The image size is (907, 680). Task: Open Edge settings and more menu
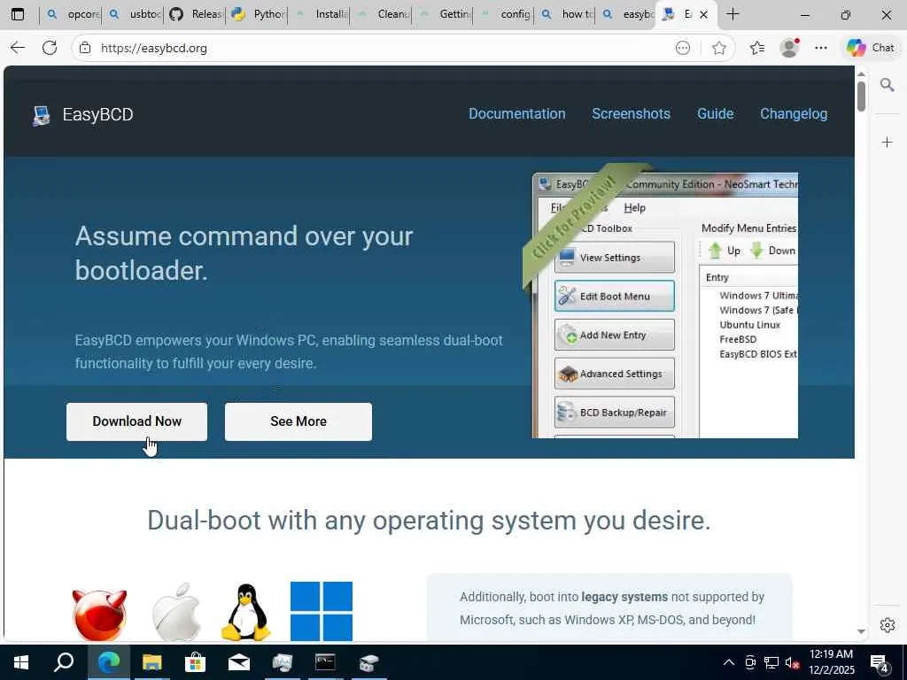821,48
